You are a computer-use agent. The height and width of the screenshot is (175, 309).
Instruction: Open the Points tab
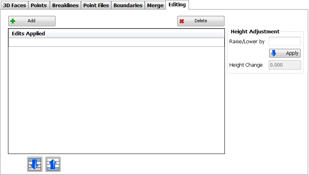tap(39, 5)
